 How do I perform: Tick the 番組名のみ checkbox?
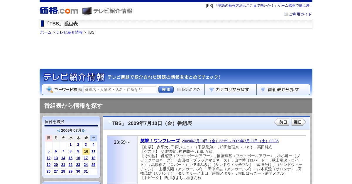coord(179,89)
